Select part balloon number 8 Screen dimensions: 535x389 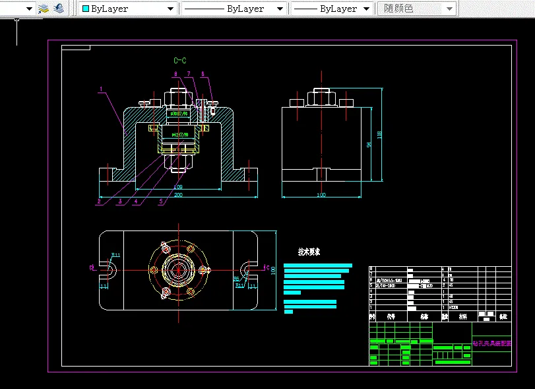pos(175,74)
